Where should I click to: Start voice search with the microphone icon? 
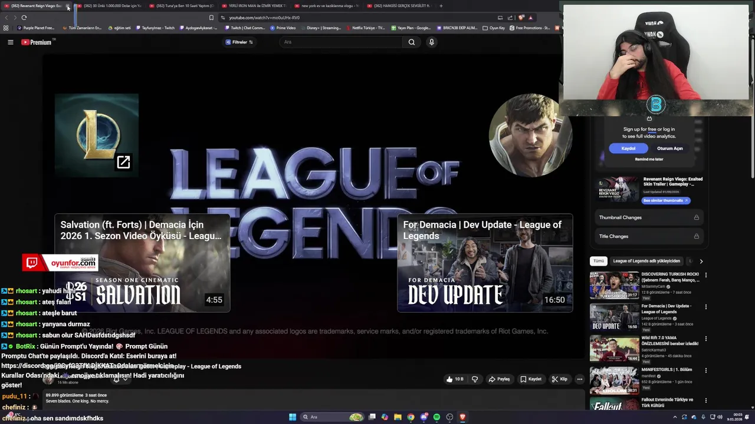point(432,42)
